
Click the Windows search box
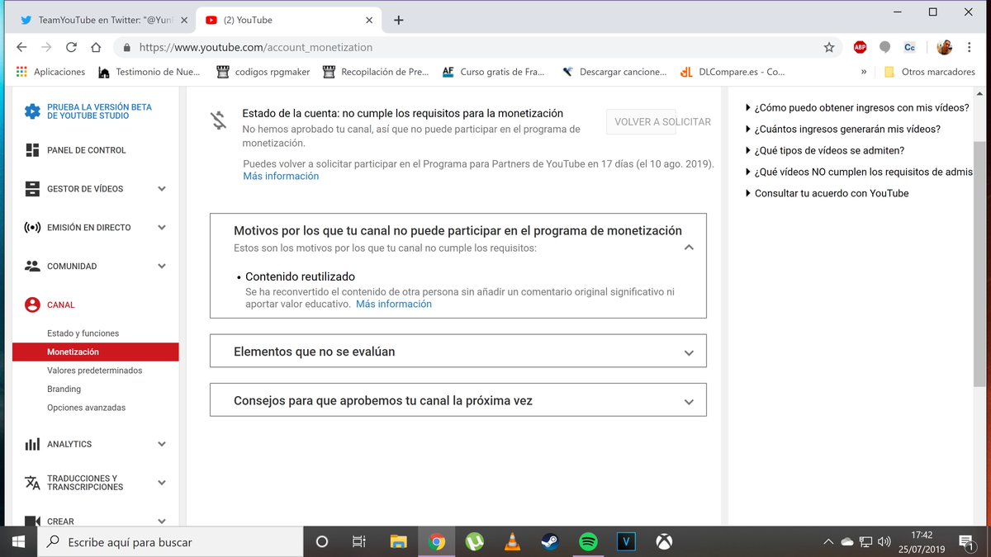click(x=172, y=542)
